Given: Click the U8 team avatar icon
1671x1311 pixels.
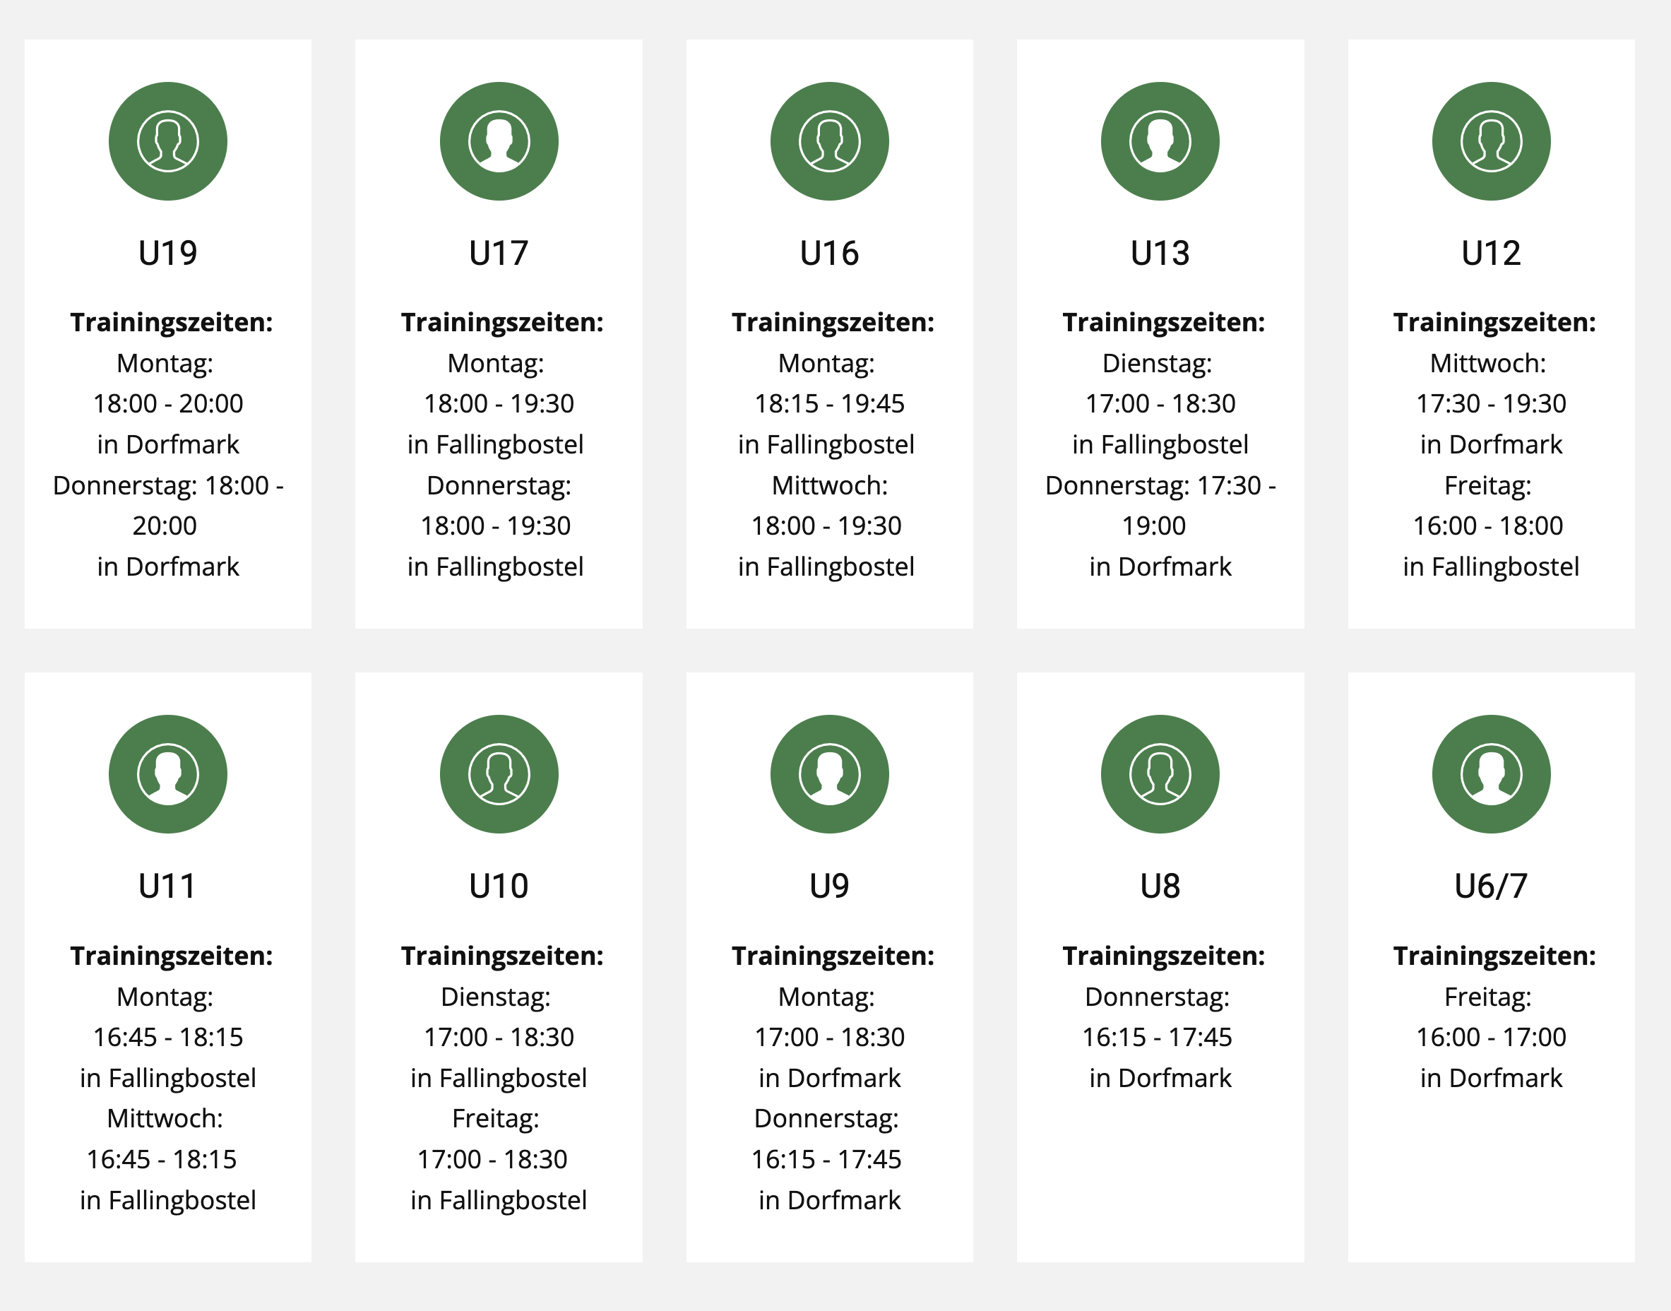Looking at the screenshot, I should [1160, 773].
